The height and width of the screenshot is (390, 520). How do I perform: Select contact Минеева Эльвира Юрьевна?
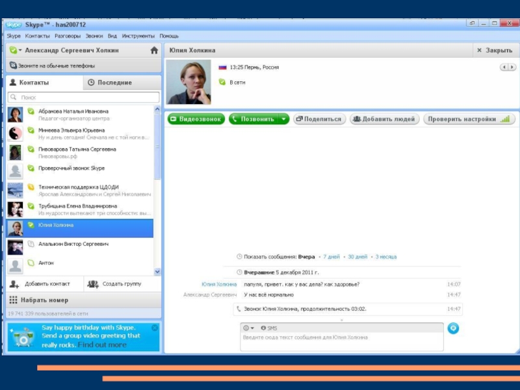click(80, 133)
